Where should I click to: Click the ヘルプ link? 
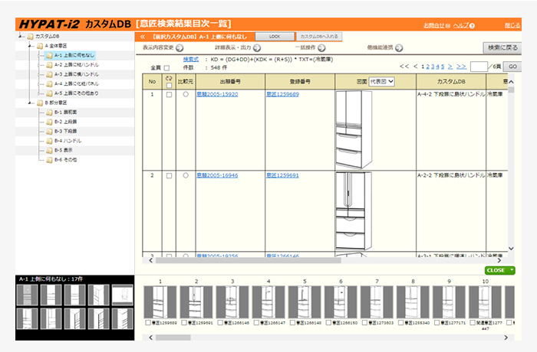click(461, 25)
